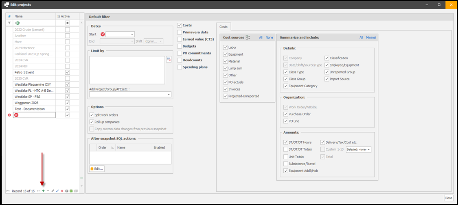The height and width of the screenshot is (205, 458).
Task: Click the Minimal link in Summarize header
Action: point(371,37)
